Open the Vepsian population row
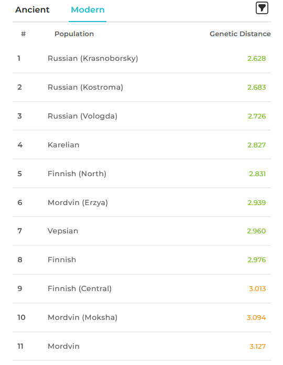 click(141, 231)
